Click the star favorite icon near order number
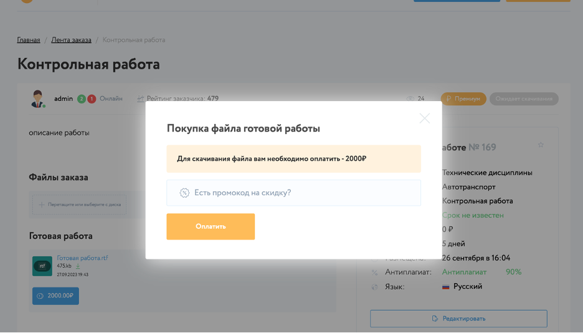The height and width of the screenshot is (333, 583). (x=541, y=145)
